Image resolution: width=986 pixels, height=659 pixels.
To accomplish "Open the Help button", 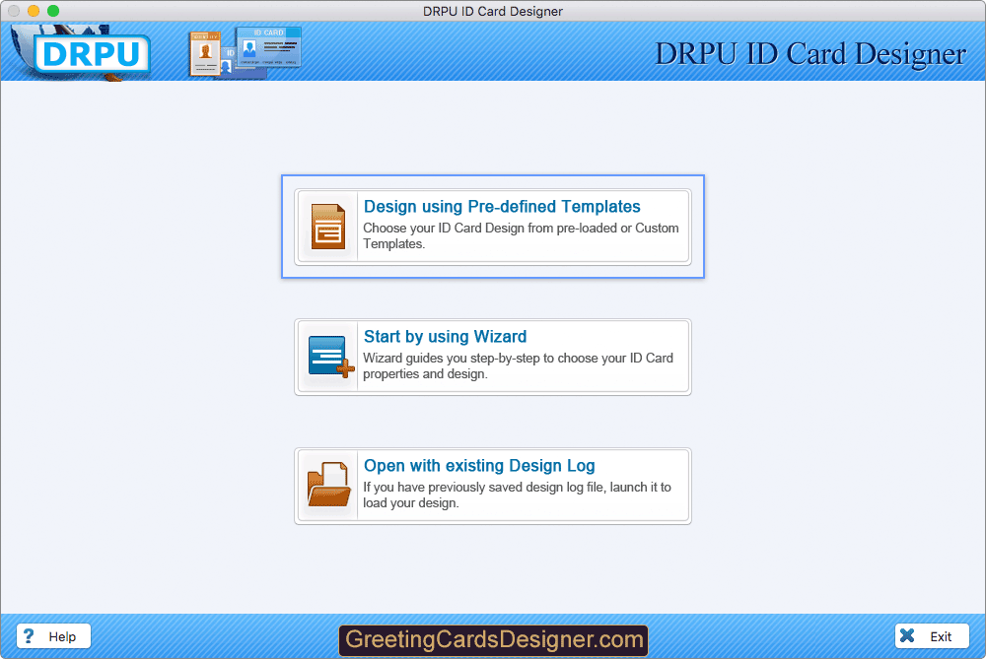I will pyautogui.click(x=54, y=635).
